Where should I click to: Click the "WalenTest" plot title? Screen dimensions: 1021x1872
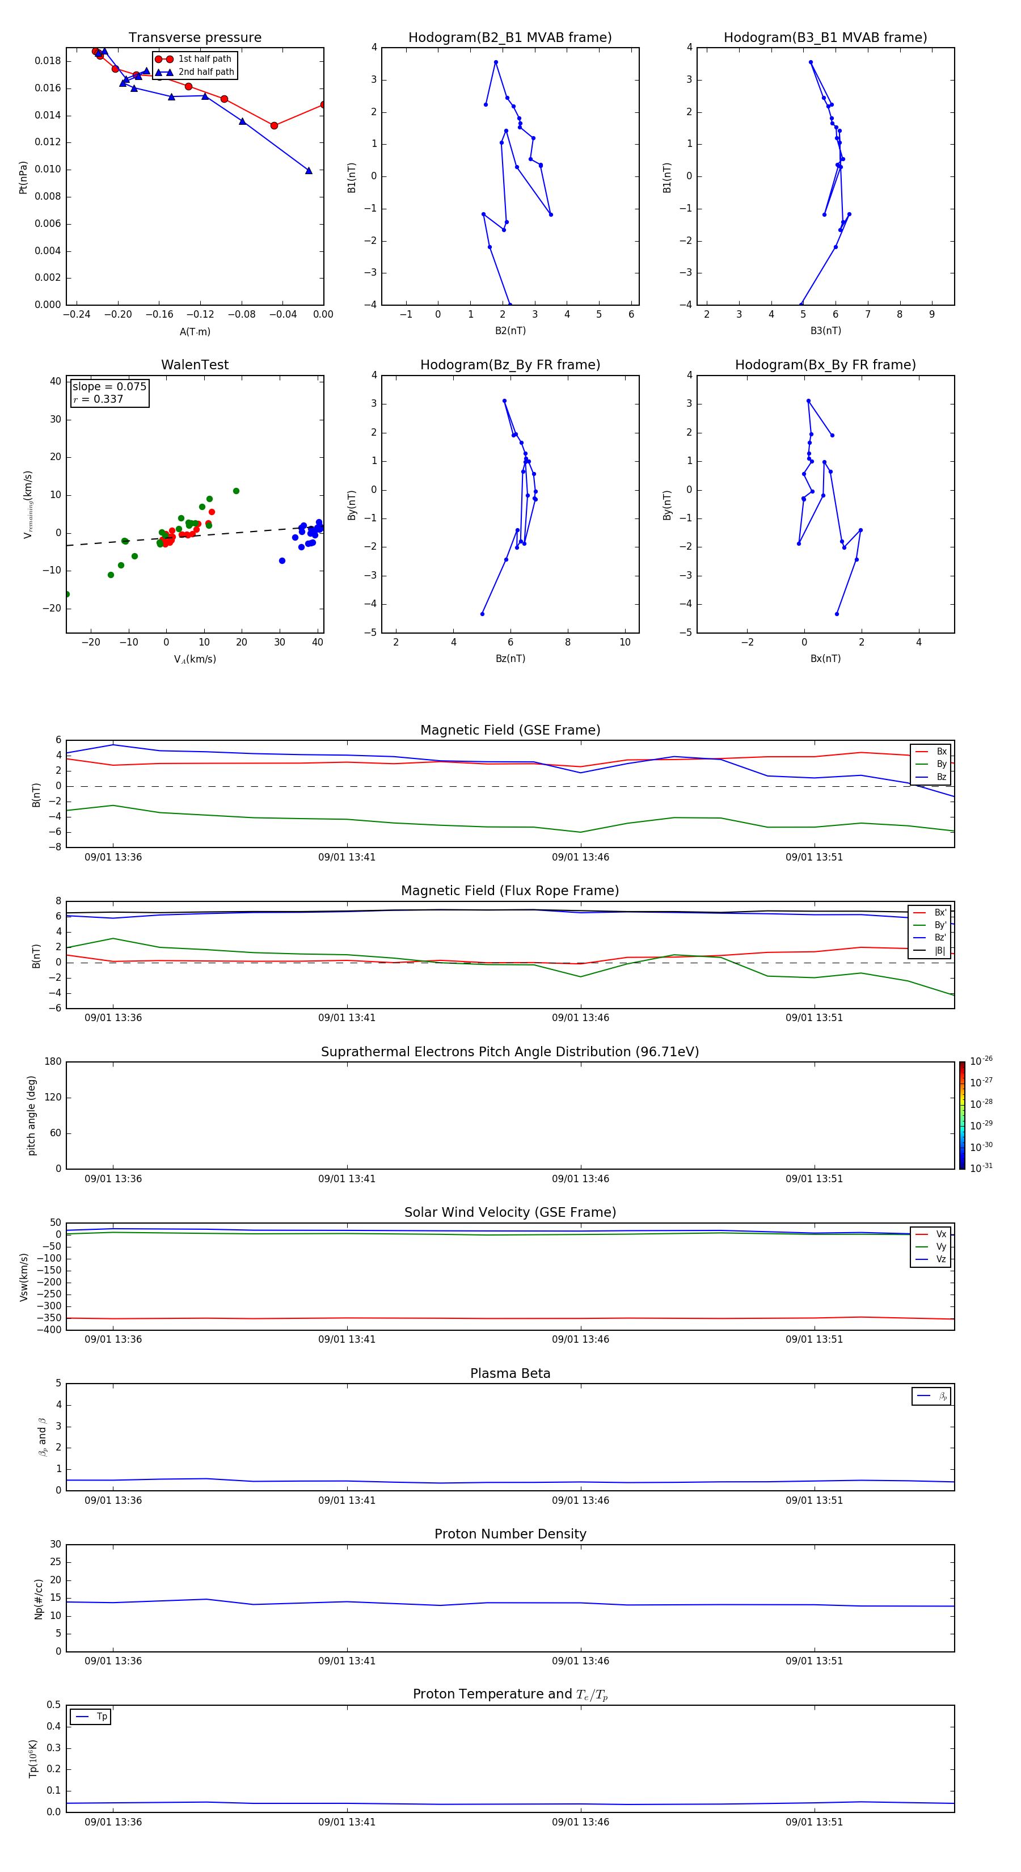click(x=195, y=365)
